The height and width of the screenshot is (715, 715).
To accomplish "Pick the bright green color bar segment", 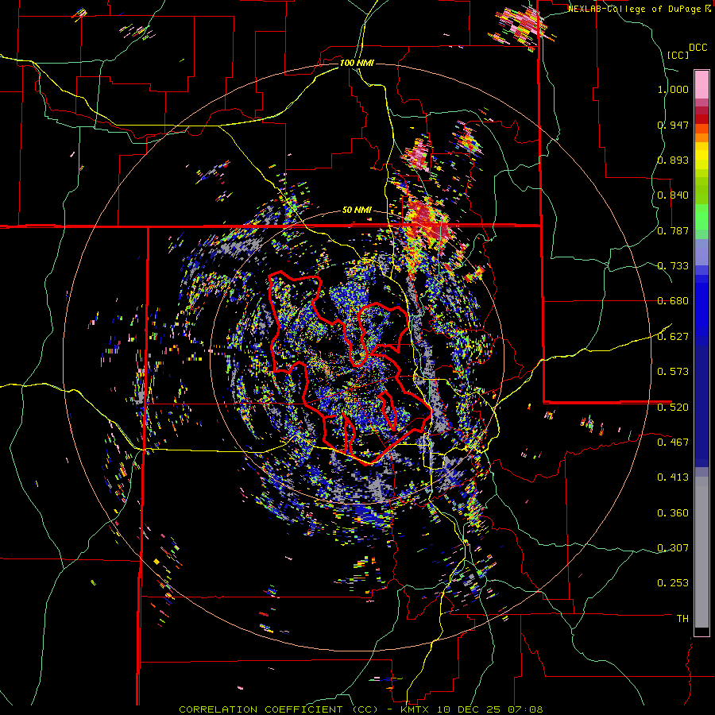I will tap(701, 217).
